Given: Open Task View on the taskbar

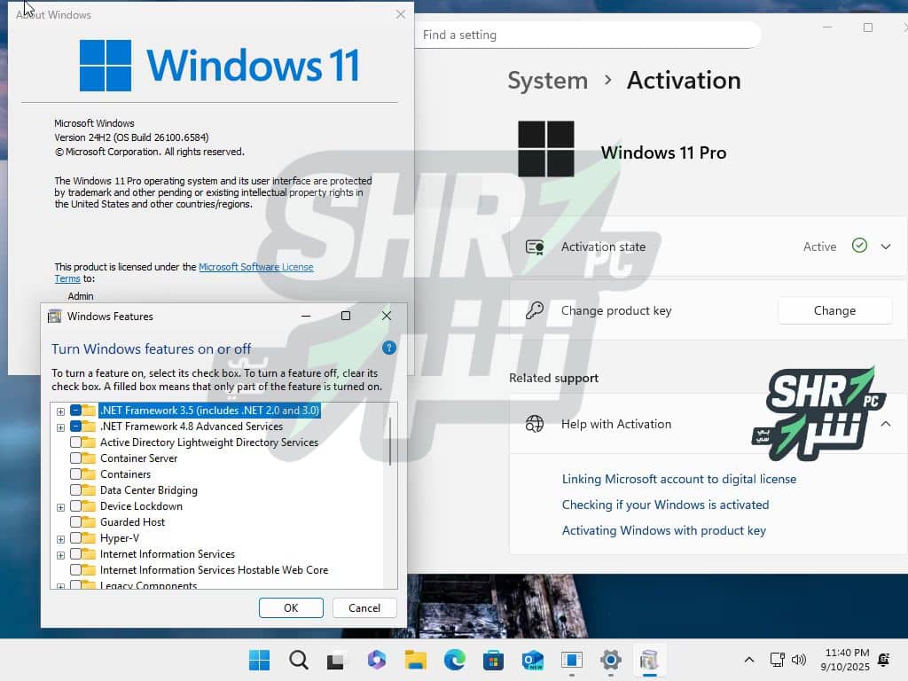Looking at the screenshot, I should click(x=336, y=660).
